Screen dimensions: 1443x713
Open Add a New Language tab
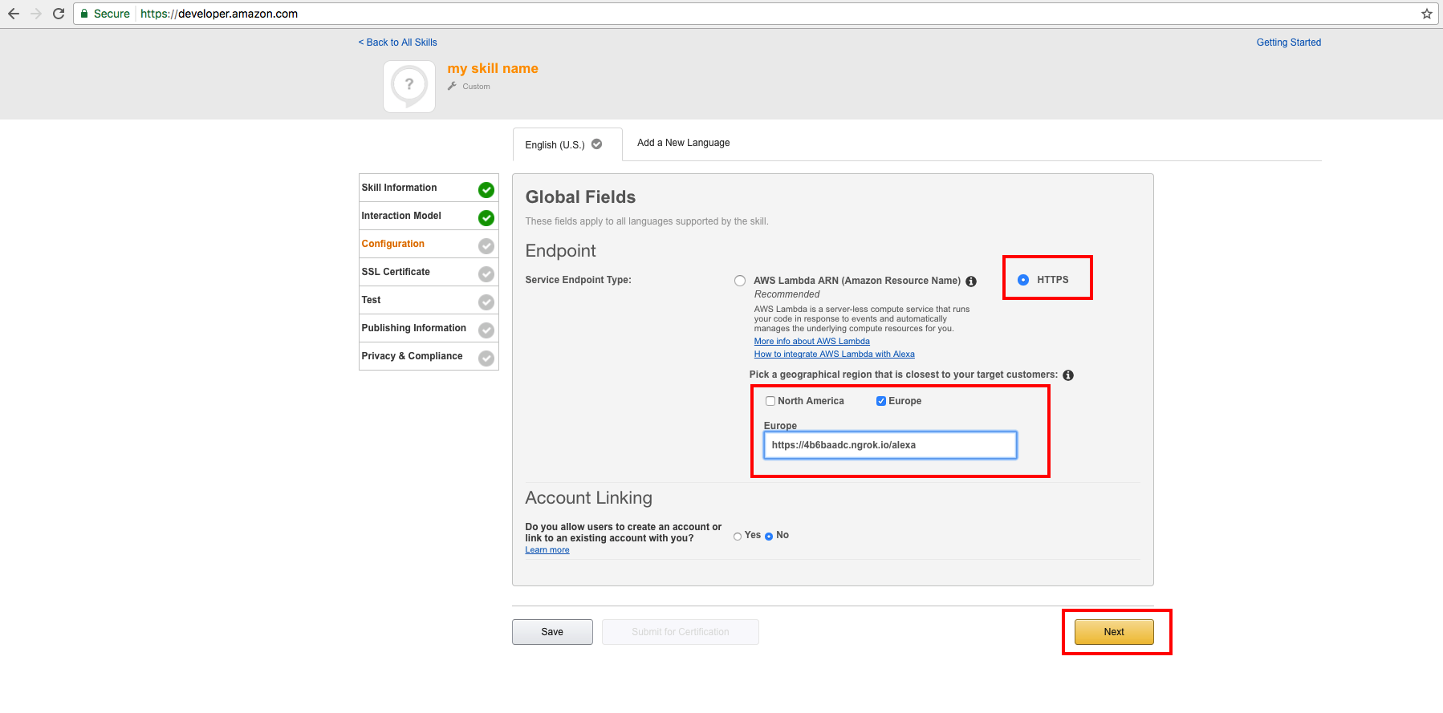tap(684, 143)
